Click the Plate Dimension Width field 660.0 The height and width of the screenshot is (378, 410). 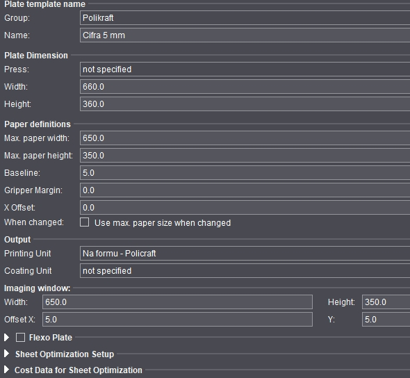pyautogui.click(x=245, y=87)
